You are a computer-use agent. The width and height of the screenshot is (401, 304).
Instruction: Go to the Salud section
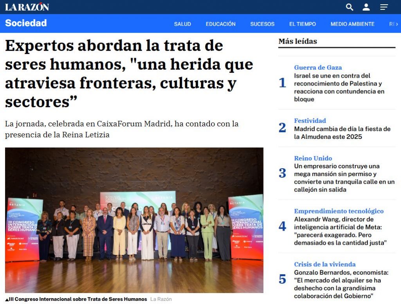(x=182, y=24)
